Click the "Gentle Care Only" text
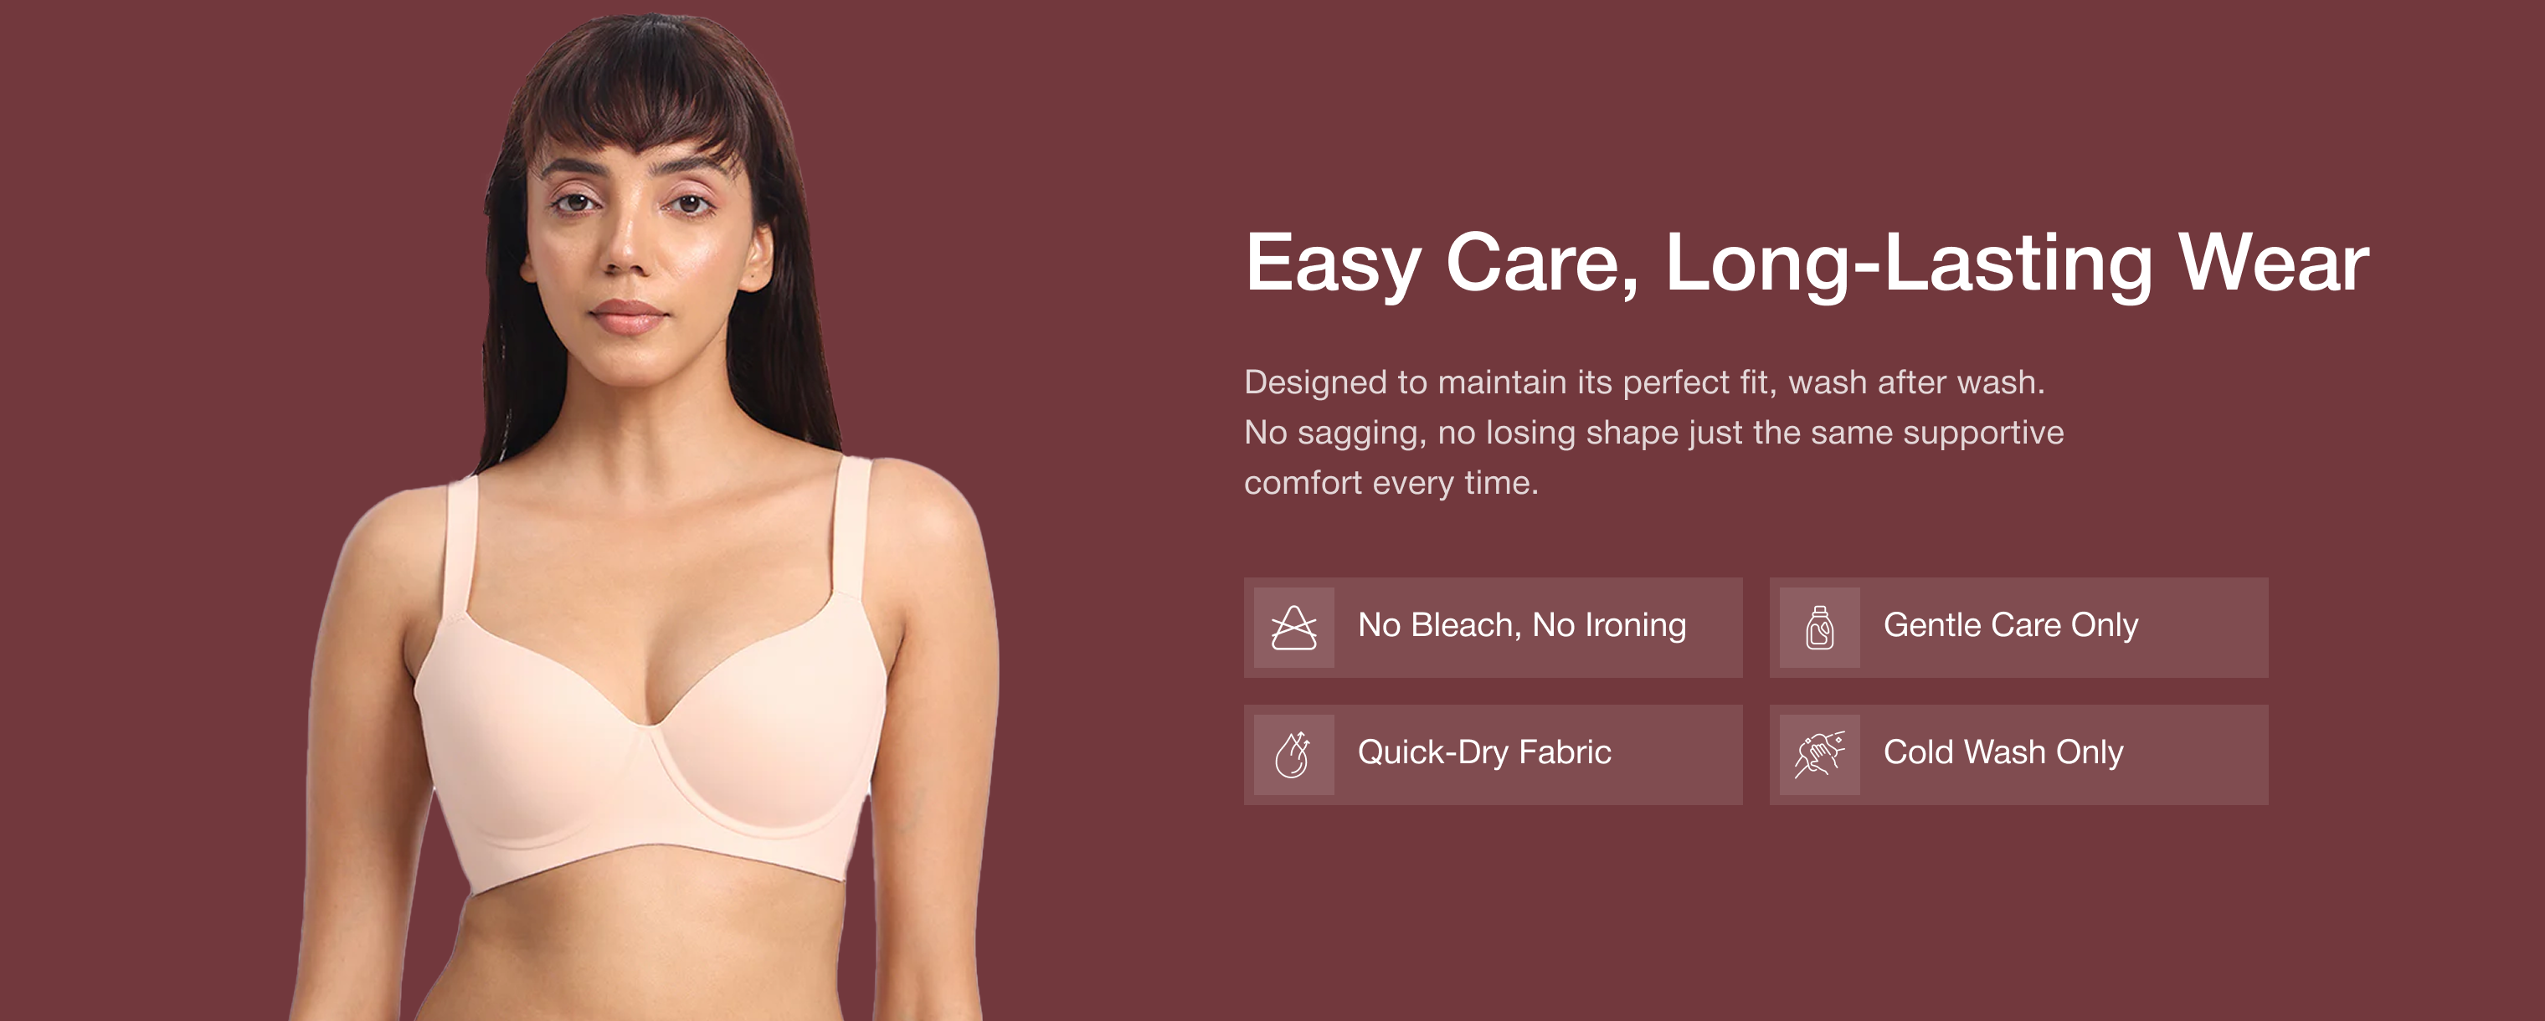 click(2011, 626)
